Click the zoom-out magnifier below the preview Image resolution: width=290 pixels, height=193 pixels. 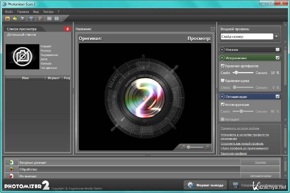click(x=183, y=147)
